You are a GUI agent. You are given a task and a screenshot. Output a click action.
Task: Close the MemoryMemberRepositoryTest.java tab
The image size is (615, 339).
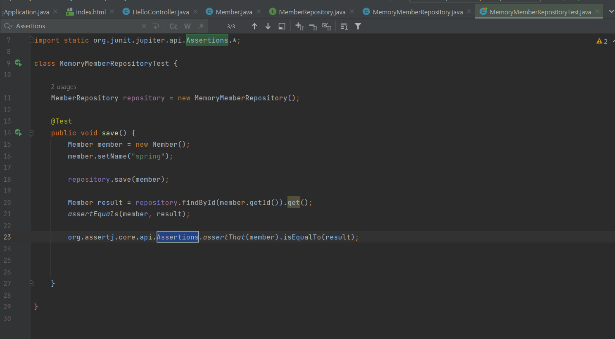coord(597,12)
